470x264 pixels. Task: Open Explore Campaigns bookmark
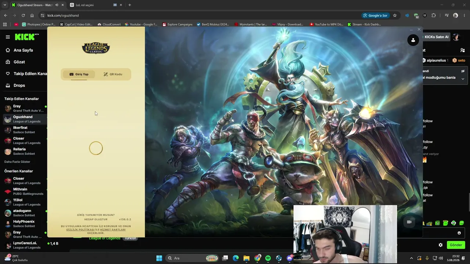[177, 25]
